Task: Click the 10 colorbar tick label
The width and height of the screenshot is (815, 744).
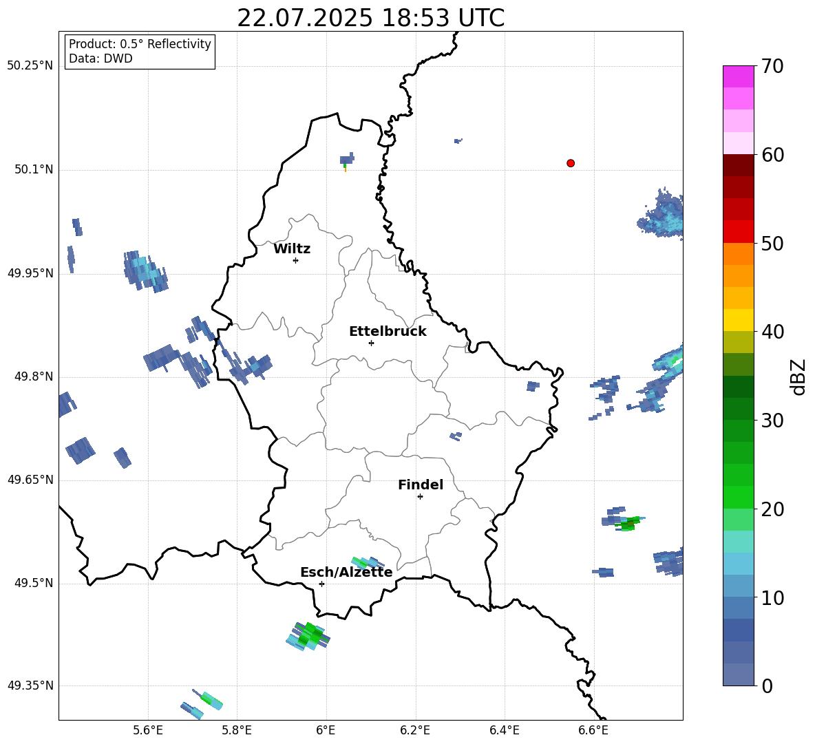Action: coord(772,598)
